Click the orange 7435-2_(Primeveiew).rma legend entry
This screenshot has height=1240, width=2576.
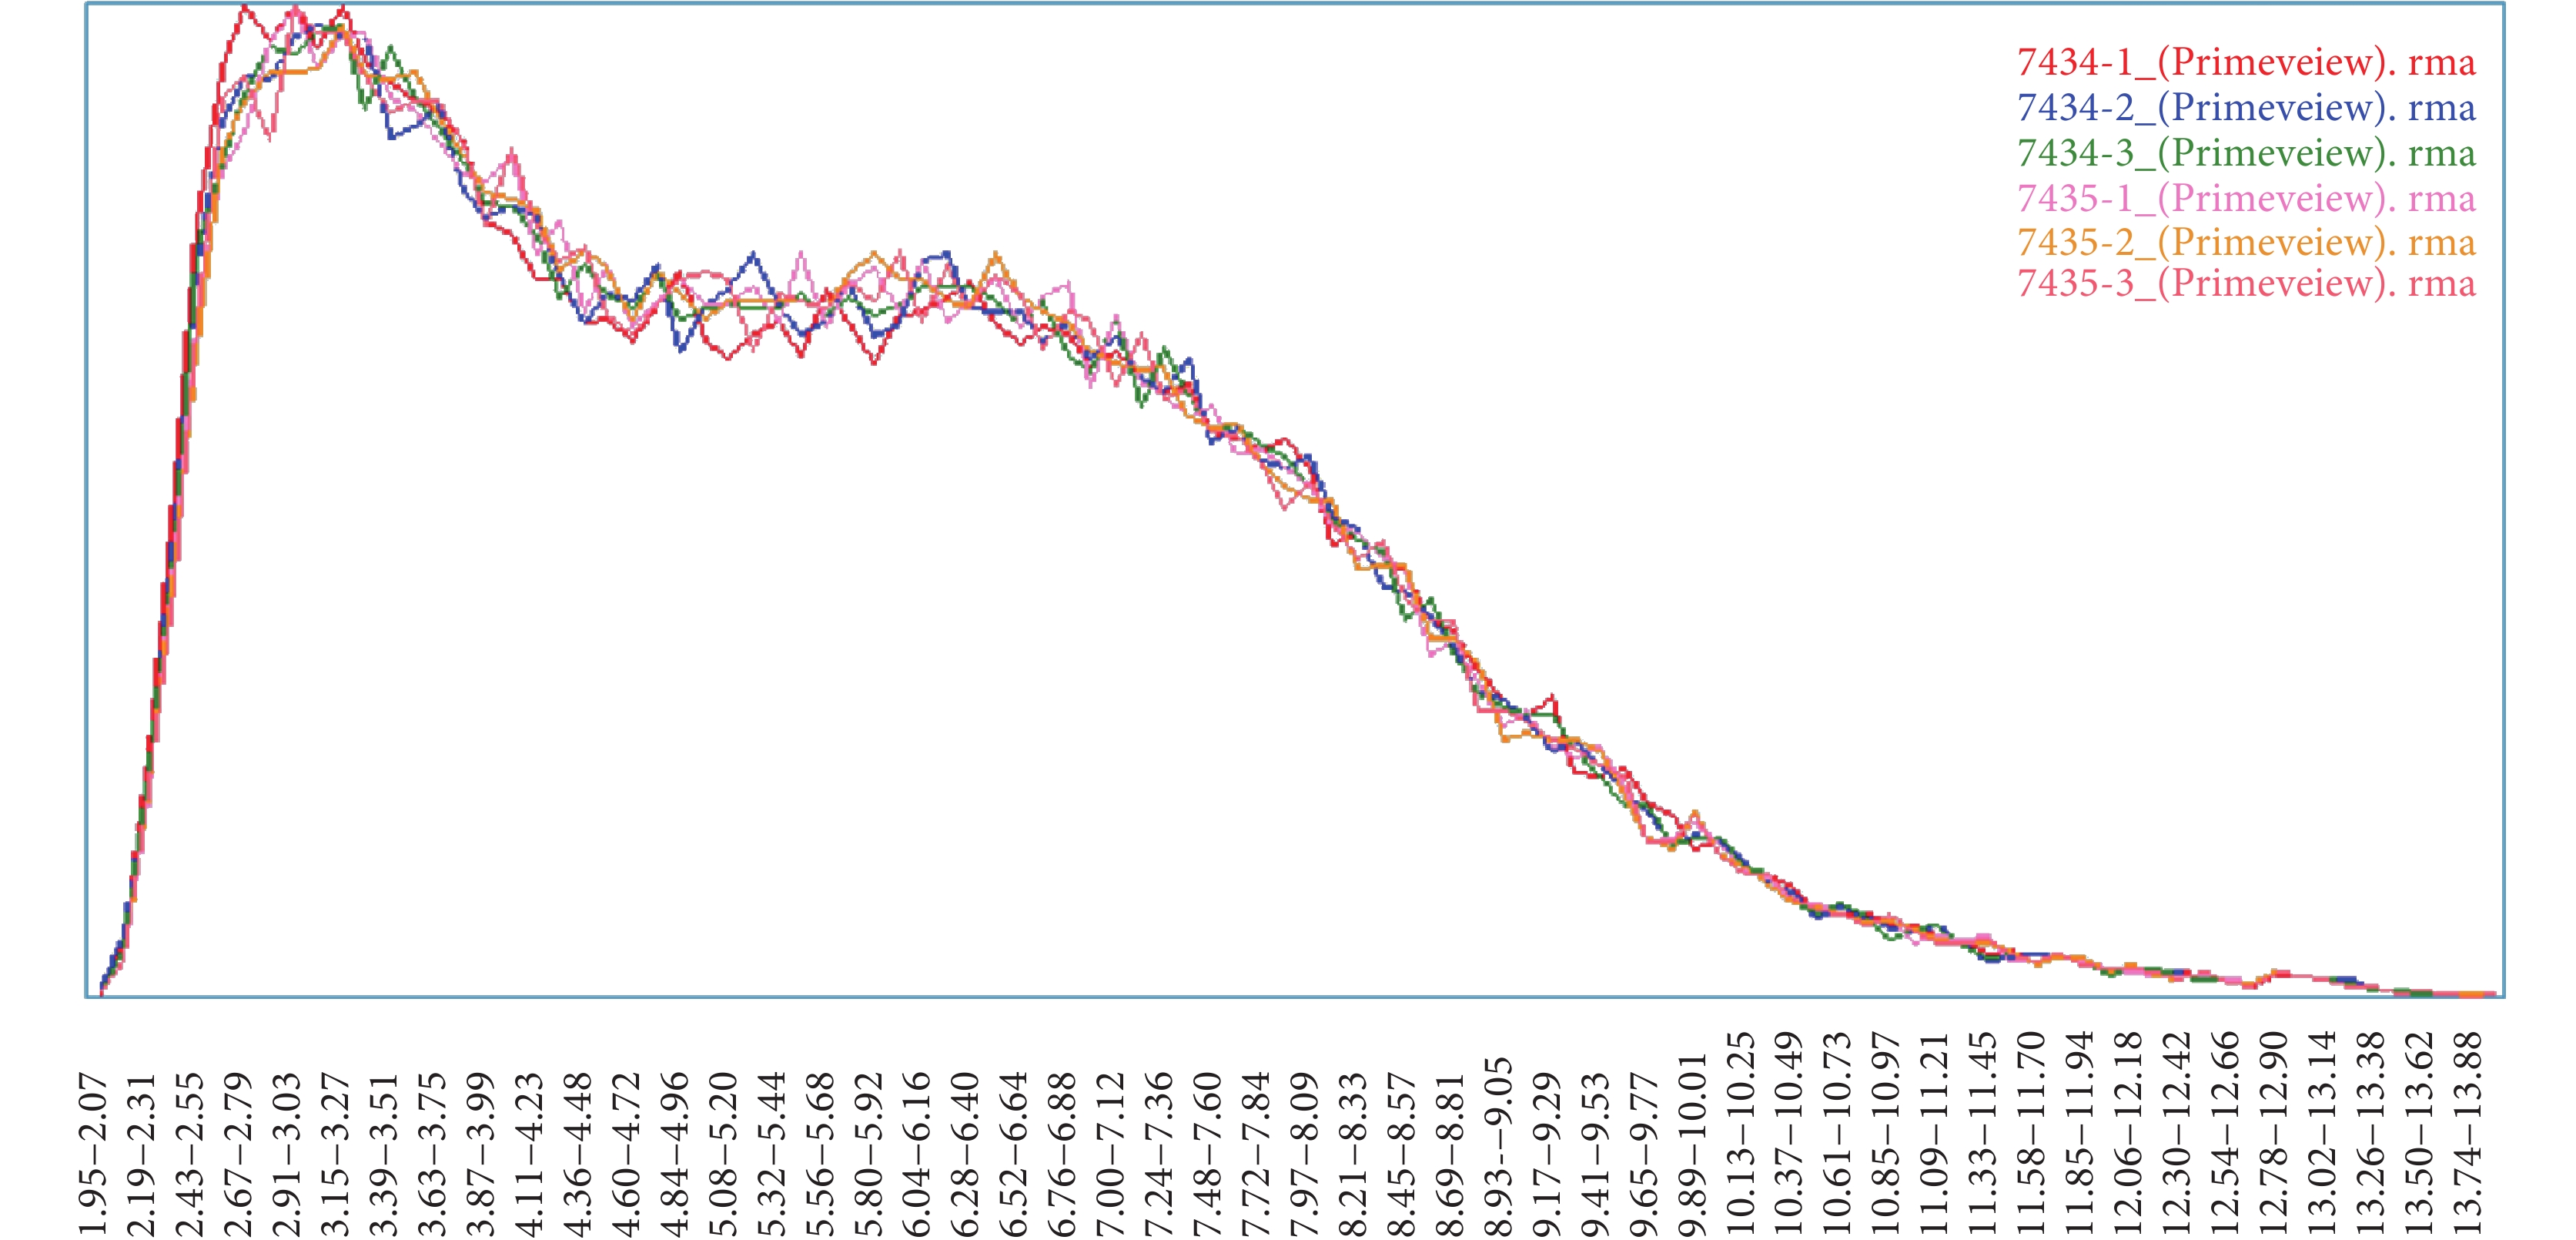(2246, 242)
